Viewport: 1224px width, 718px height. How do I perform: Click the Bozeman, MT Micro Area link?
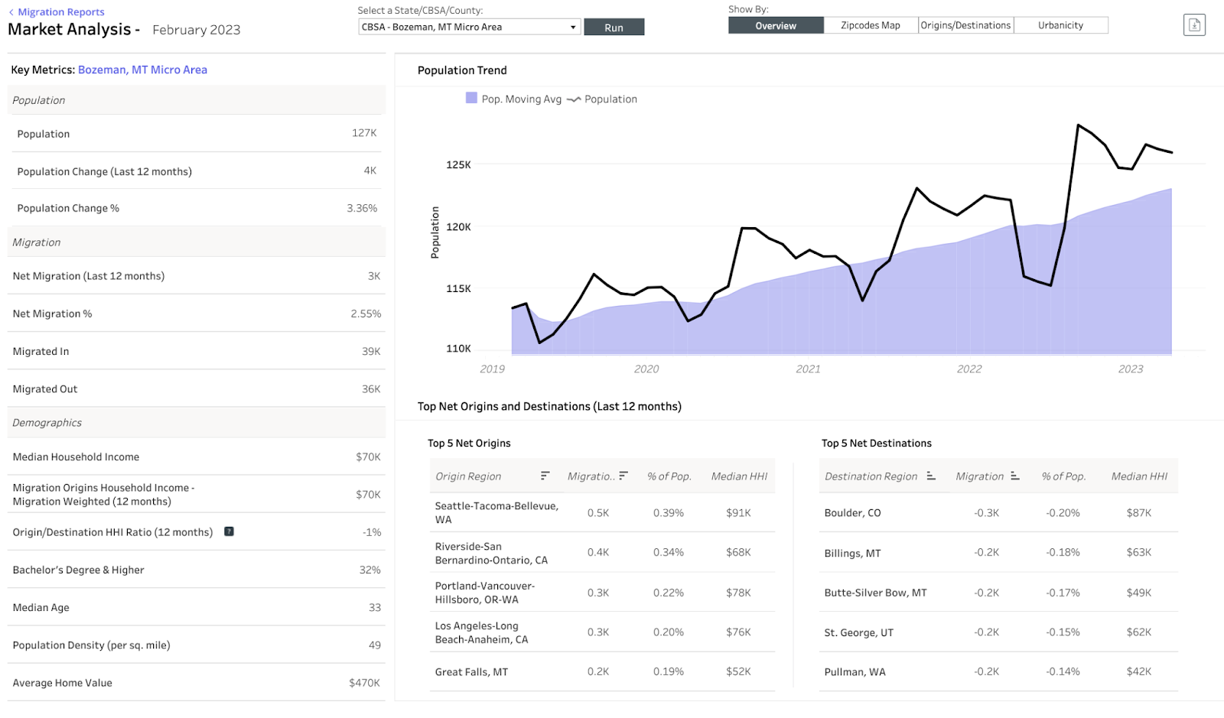[x=142, y=70]
